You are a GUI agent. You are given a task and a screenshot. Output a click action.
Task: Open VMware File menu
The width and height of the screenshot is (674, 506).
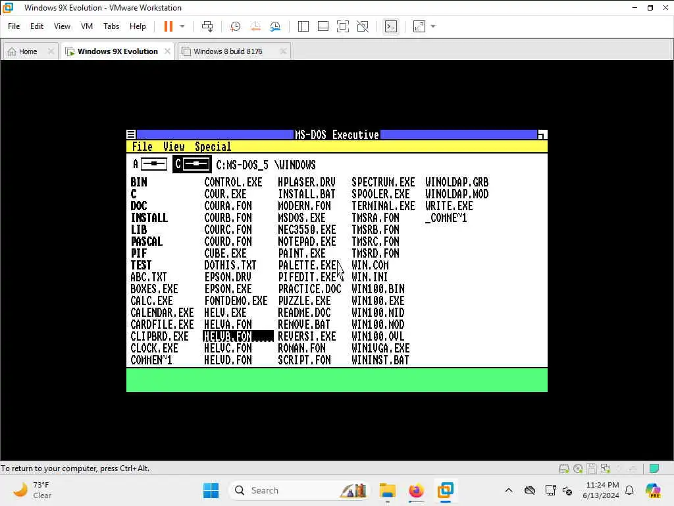pos(14,26)
